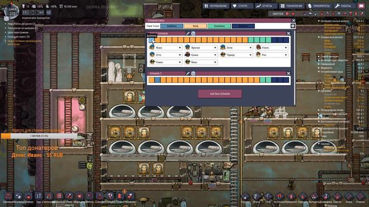
Task: Open Кислород oxygen build category
Action: [18, 196]
